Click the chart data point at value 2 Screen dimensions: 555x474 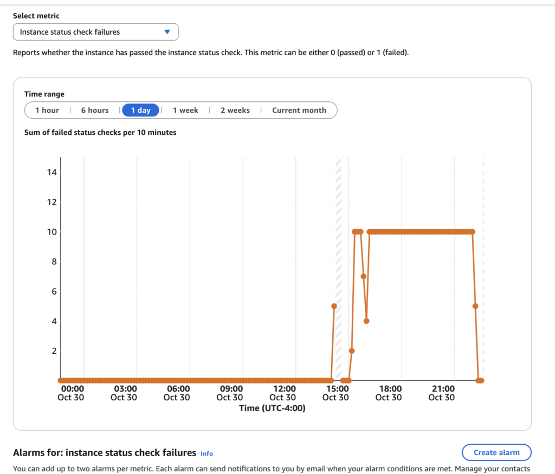[351, 351]
